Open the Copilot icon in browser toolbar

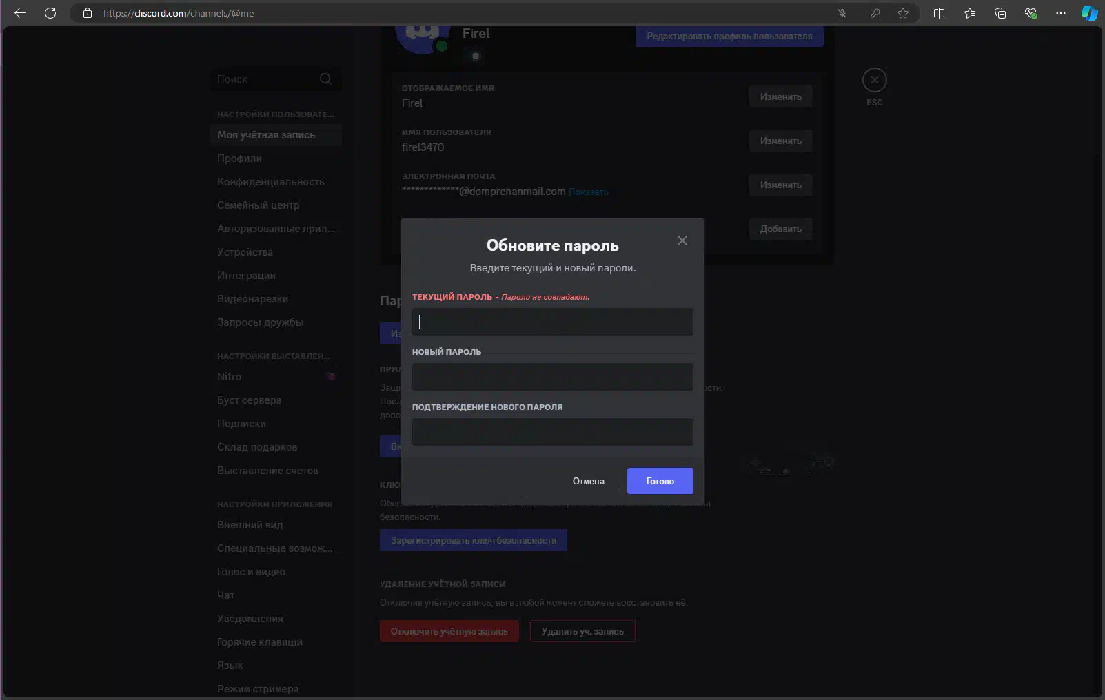[1089, 13]
